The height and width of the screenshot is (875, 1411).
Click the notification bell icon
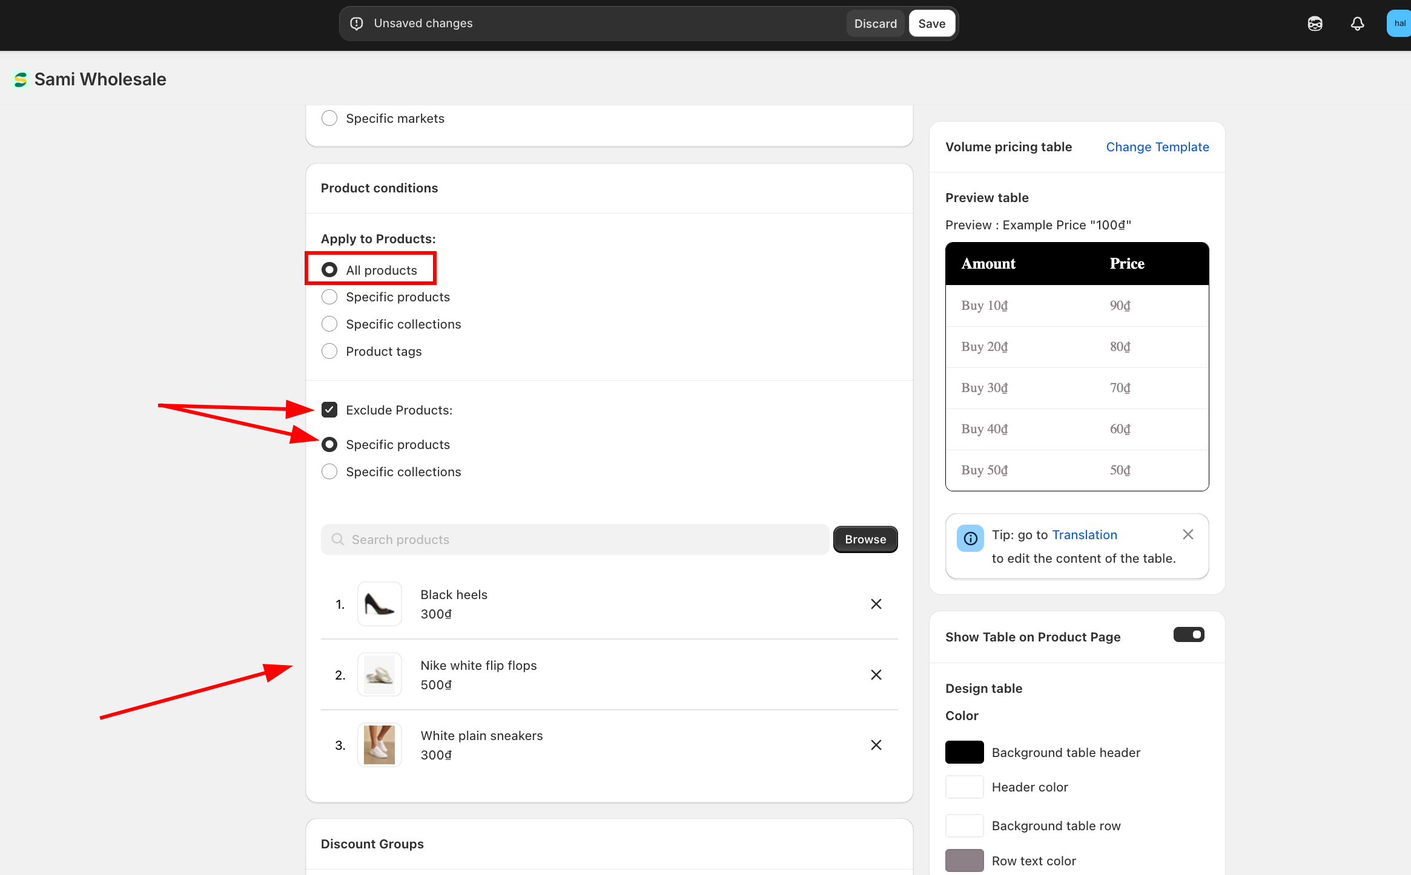1357,24
